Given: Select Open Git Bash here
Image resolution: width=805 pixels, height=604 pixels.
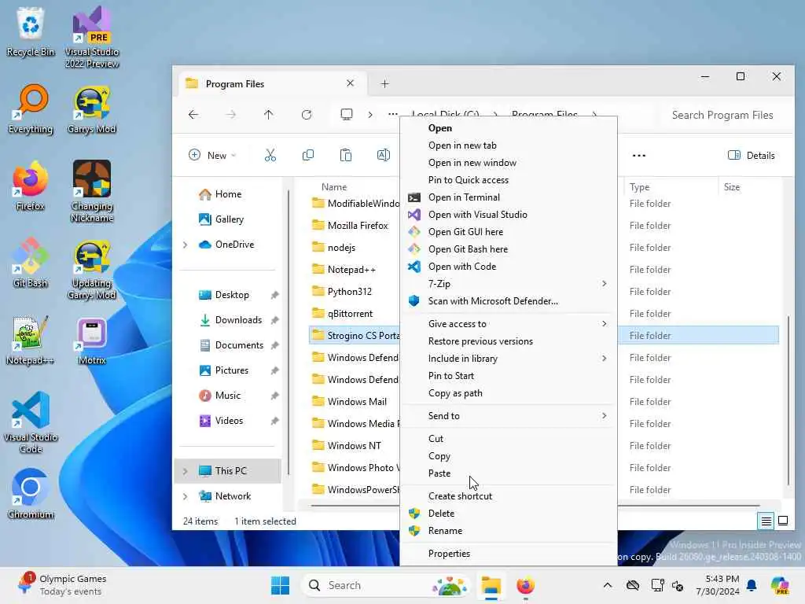Looking at the screenshot, I should coord(509,249).
